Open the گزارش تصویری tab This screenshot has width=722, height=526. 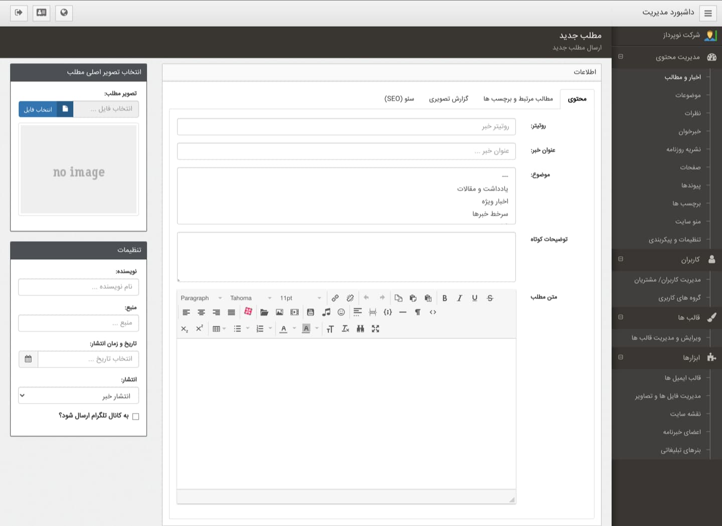click(x=448, y=99)
